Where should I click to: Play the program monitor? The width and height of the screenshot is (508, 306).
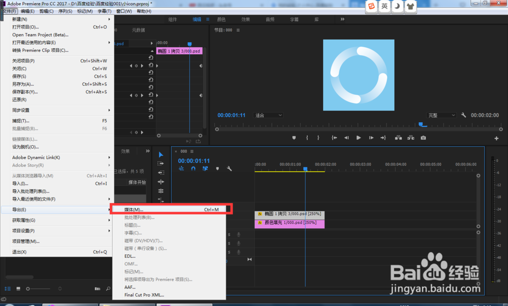[359, 138]
